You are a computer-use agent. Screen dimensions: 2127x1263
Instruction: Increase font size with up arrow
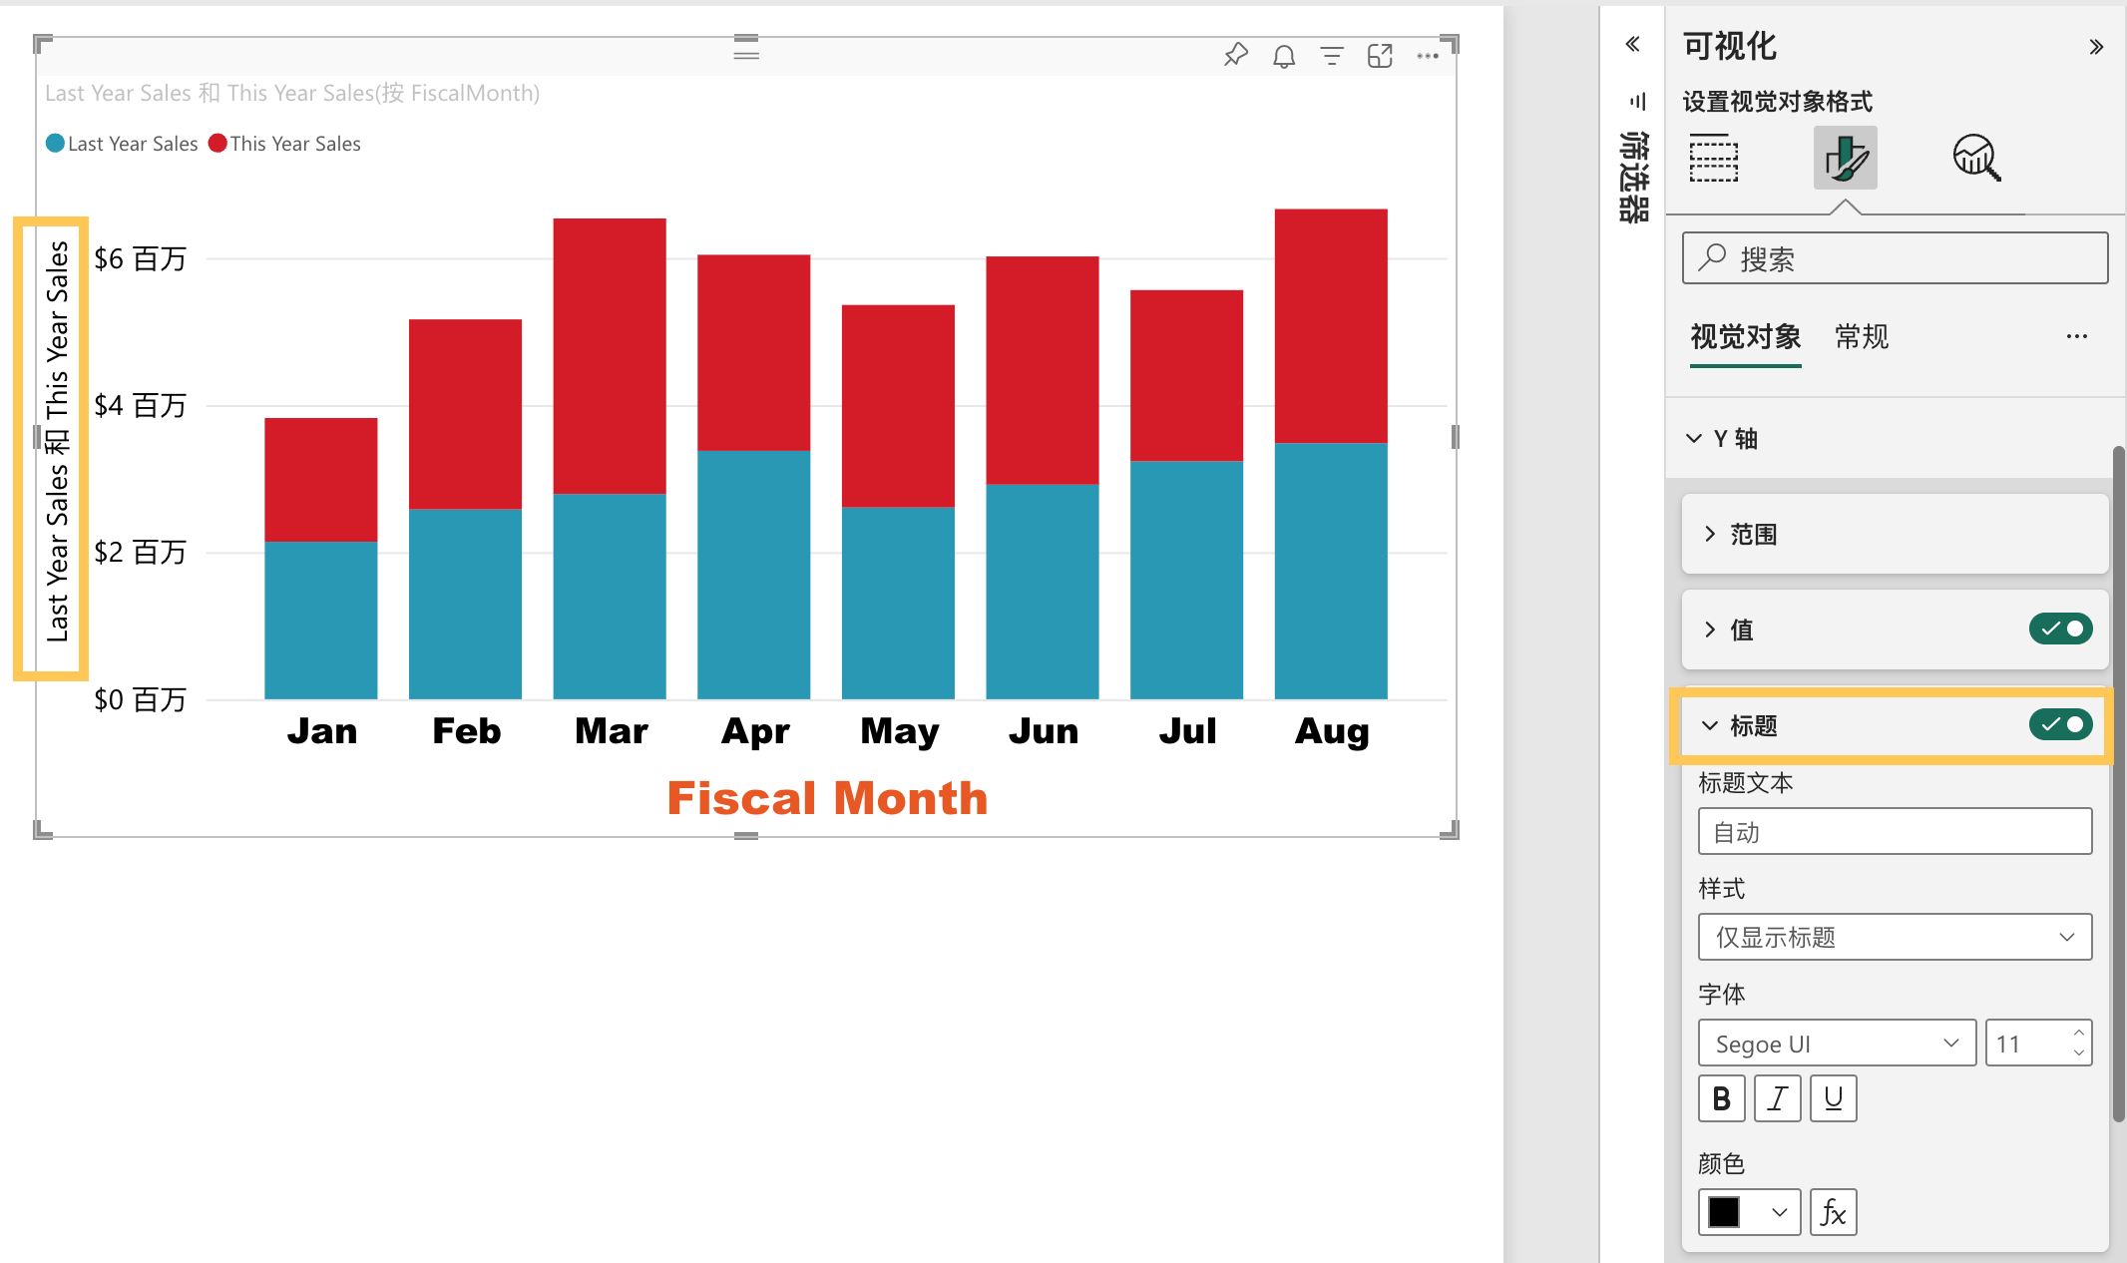pyautogui.click(x=2078, y=1034)
